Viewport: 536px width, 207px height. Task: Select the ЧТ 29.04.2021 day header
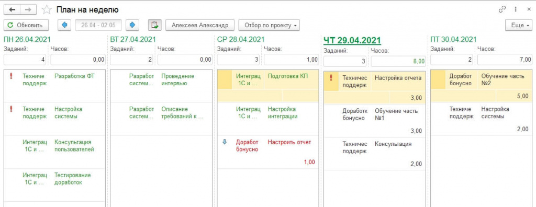tap(352, 40)
